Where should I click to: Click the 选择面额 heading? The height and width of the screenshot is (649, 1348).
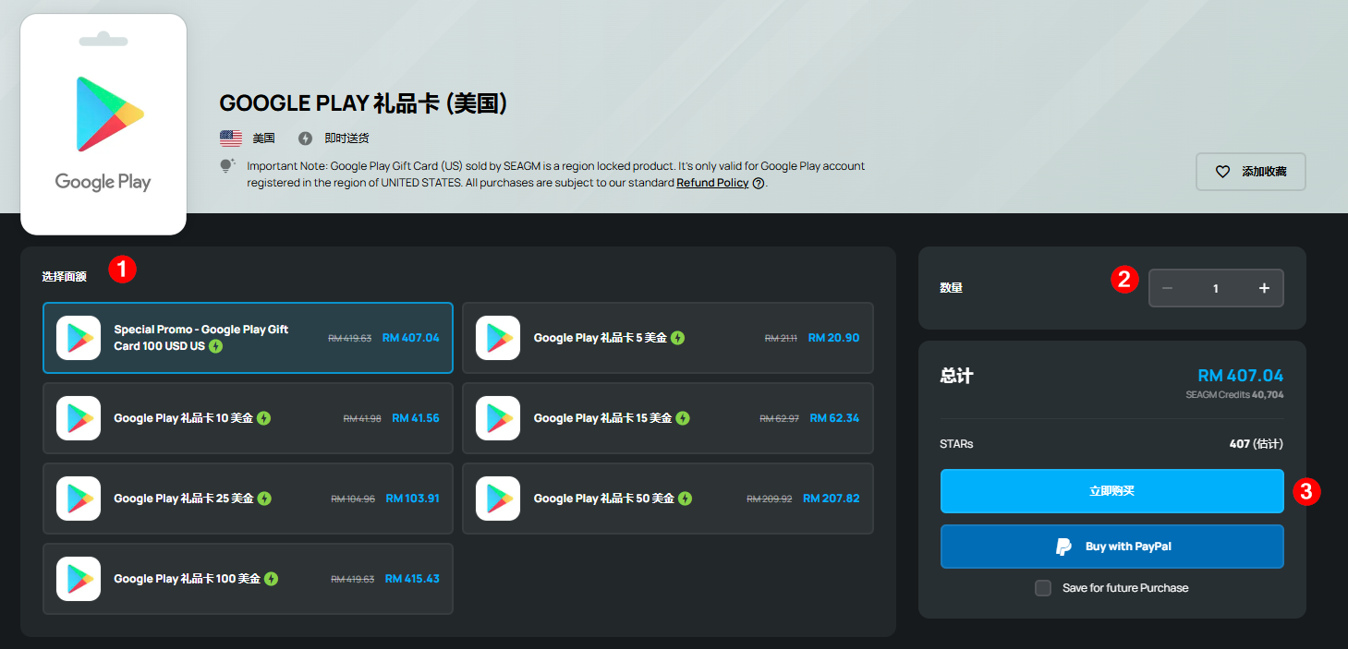pyautogui.click(x=64, y=276)
